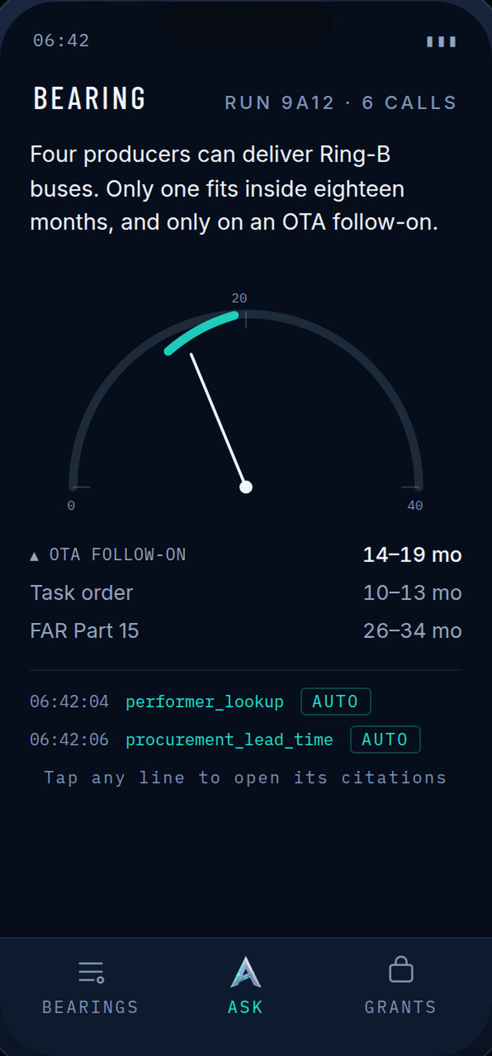Tap the 06:42:04 timestamp
Screen dimensions: 492x1056
point(69,701)
